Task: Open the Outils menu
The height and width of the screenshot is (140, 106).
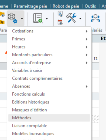Action: click(90, 6)
